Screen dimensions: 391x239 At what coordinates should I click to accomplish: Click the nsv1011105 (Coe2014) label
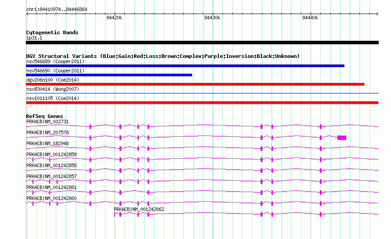53,98
